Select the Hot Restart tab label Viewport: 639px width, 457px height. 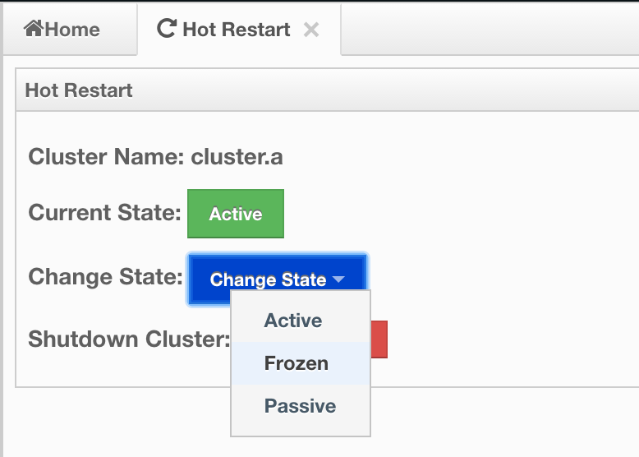pyautogui.click(x=237, y=30)
